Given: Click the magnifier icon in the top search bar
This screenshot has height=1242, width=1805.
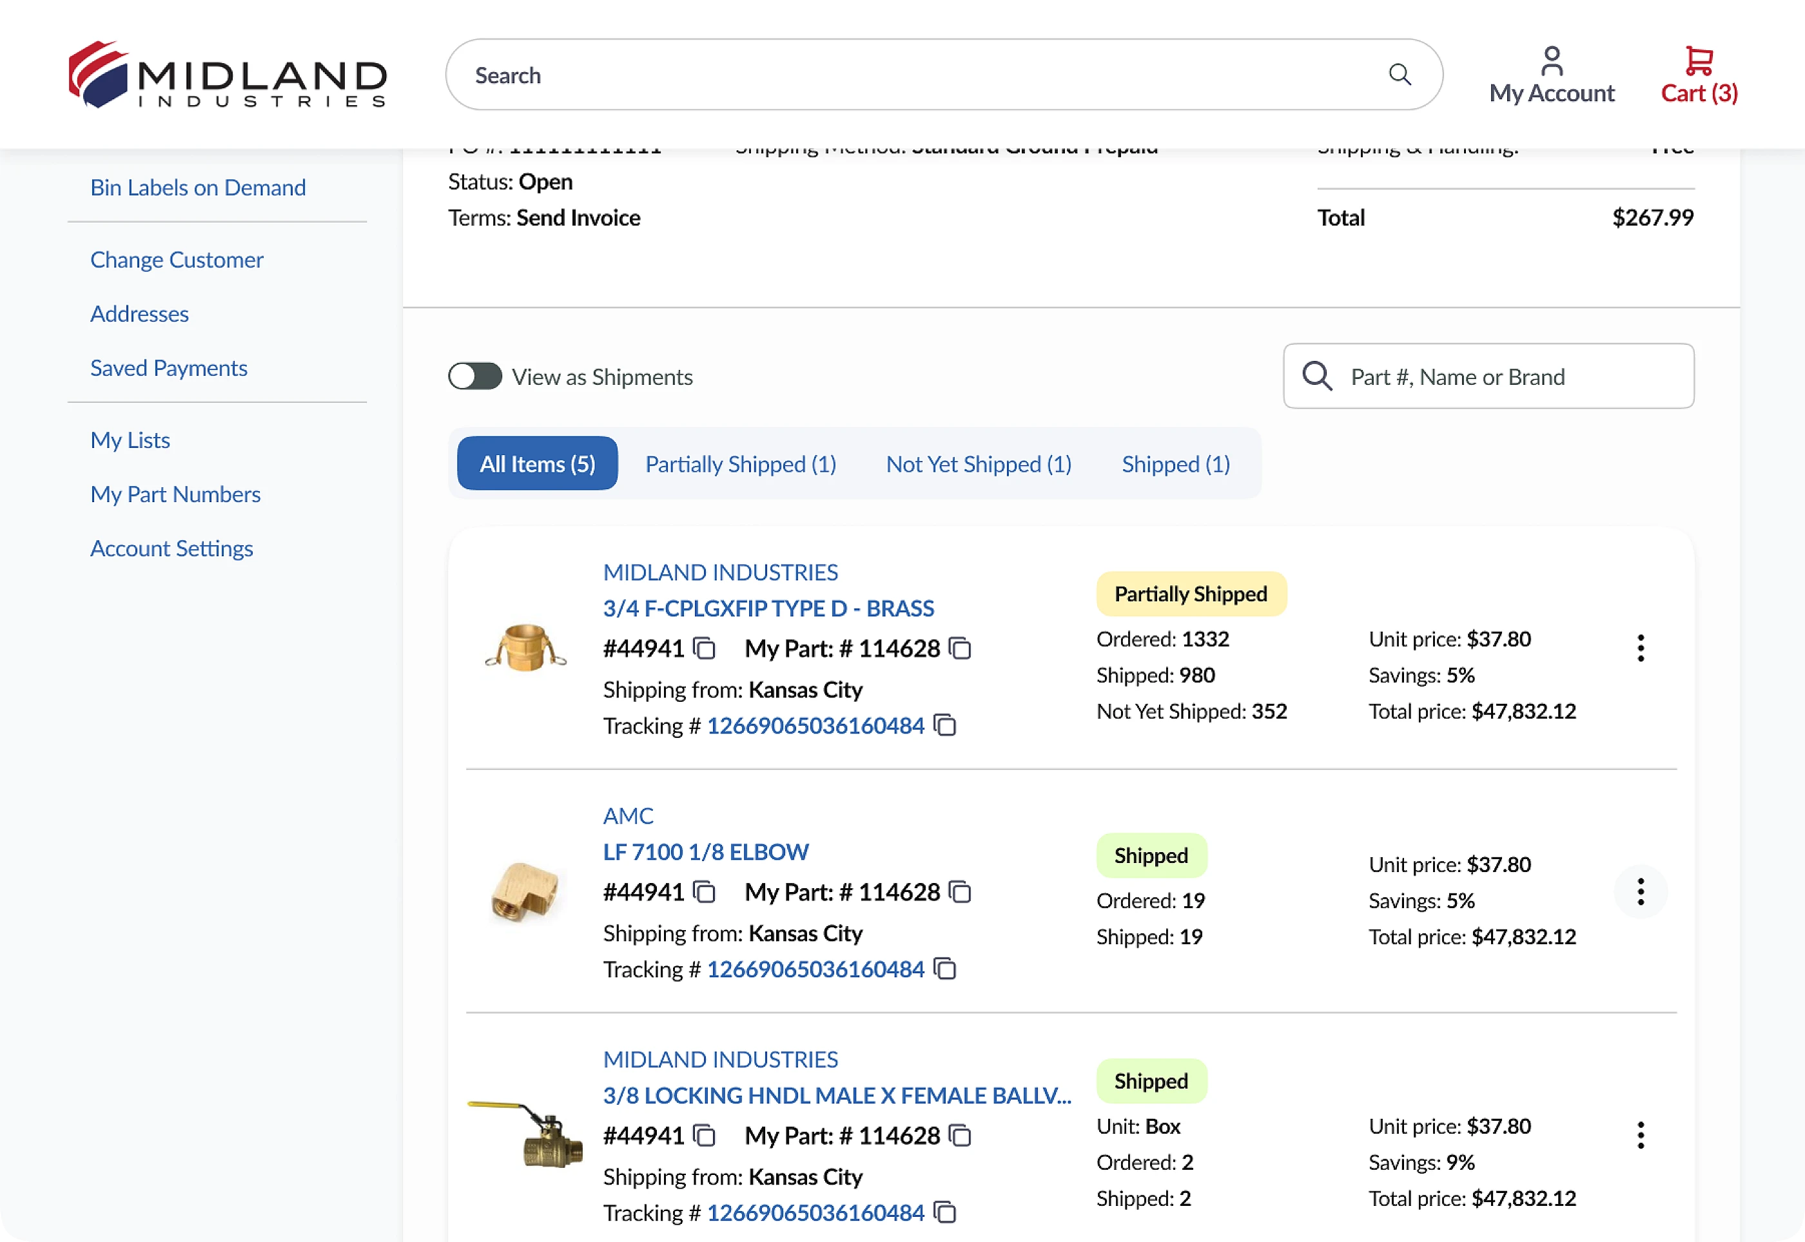Looking at the screenshot, I should (1399, 75).
